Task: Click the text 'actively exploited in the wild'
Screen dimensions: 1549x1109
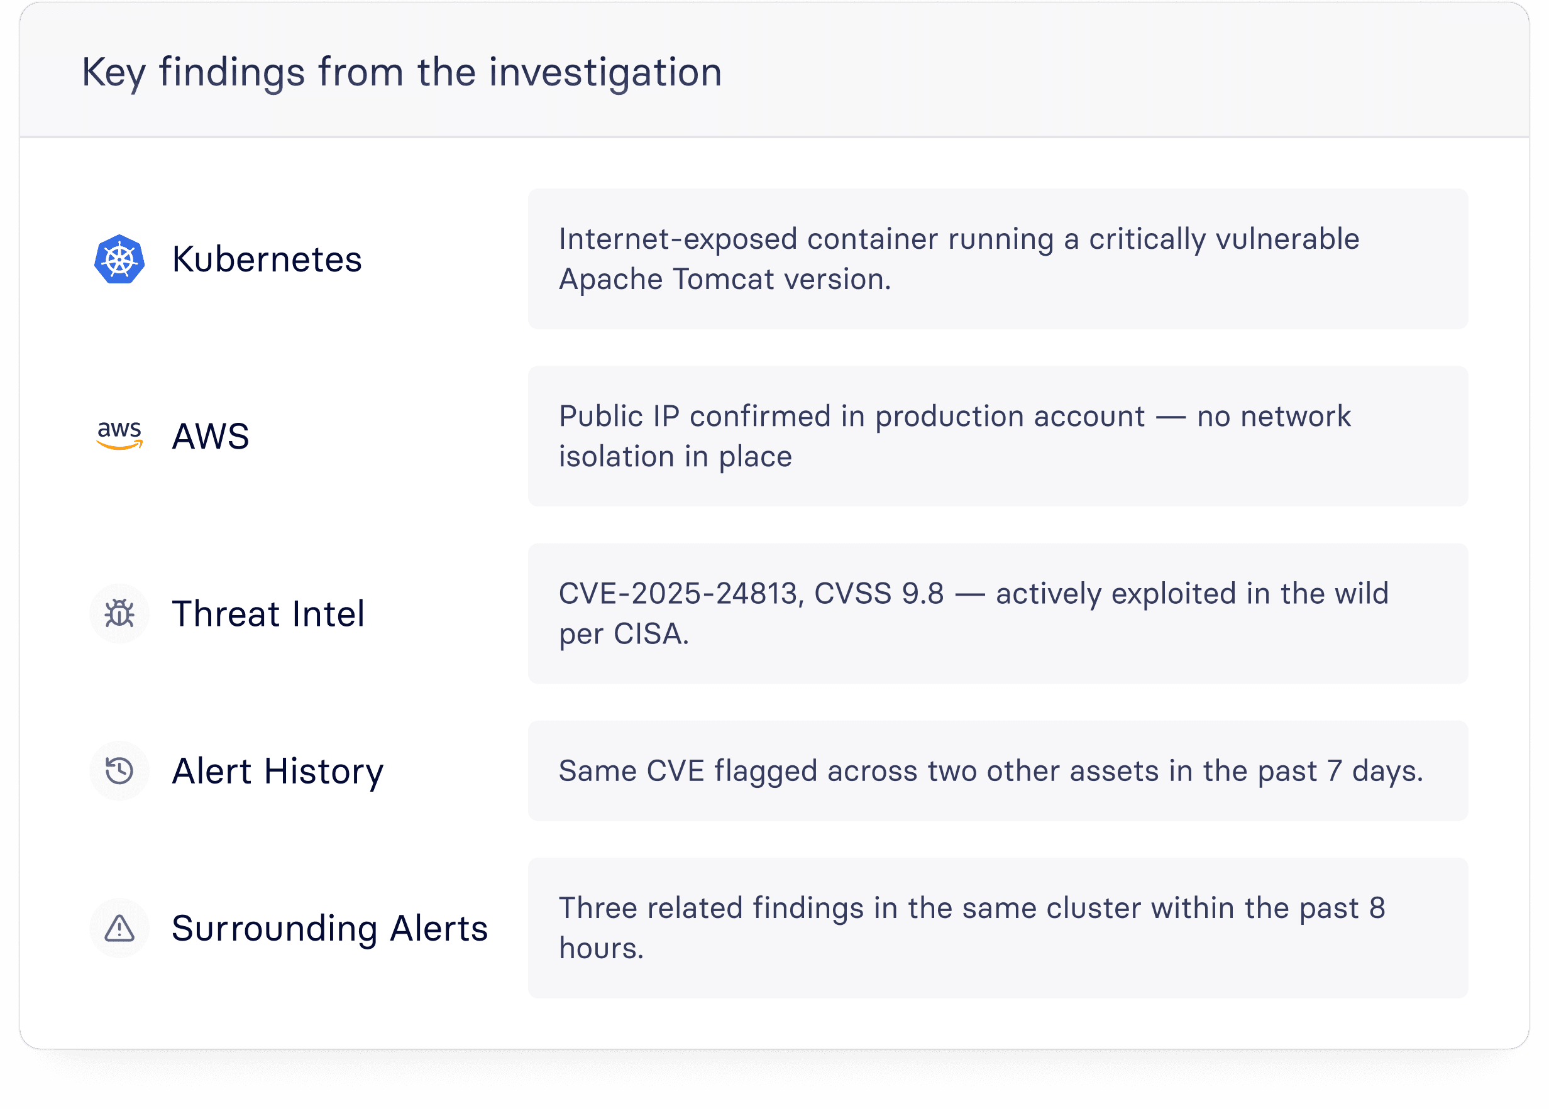Action: 1193,594
